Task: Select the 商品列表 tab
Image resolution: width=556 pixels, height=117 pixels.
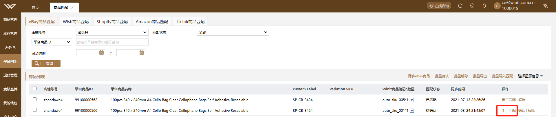Action: click(37, 76)
